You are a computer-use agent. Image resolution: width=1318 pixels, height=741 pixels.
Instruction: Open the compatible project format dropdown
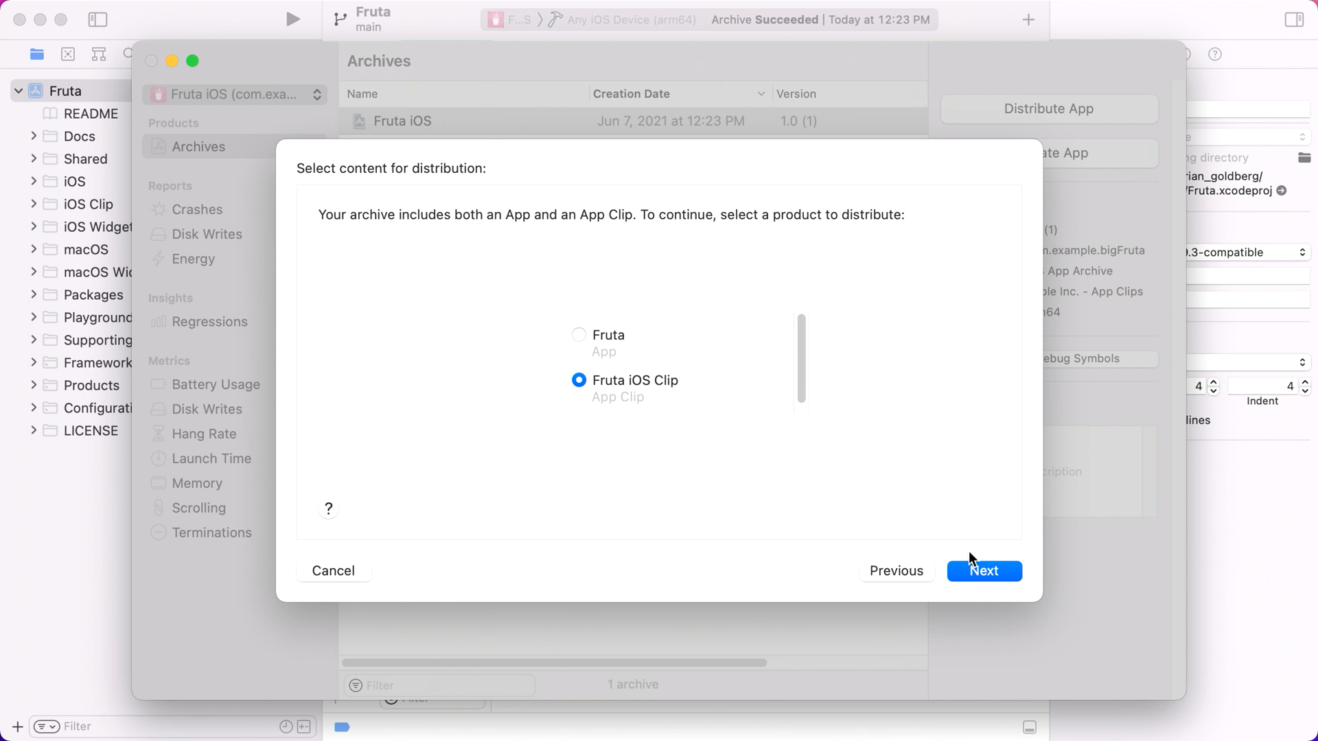1248,252
